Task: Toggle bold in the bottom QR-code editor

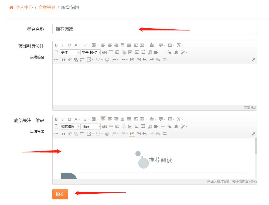Action: tap(56, 119)
